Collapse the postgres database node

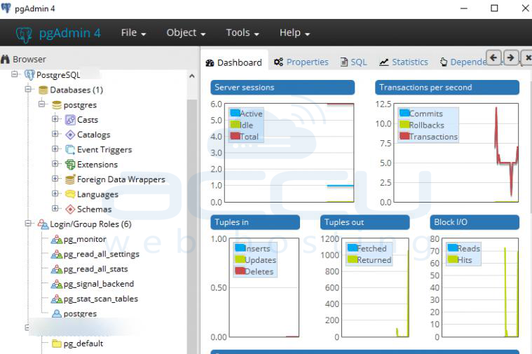(x=42, y=104)
